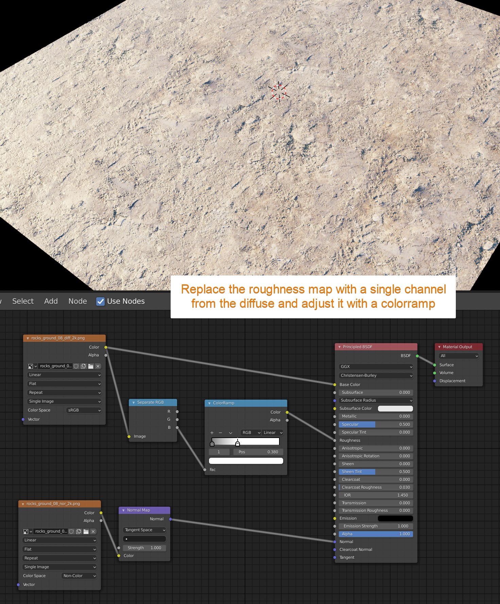Open the Node menu

(77, 301)
